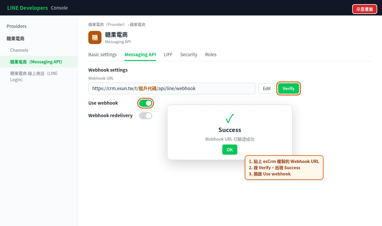This screenshot has height=226, width=382.
Task: Confirm the Success dialog with OK
Action: tap(230, 150)
